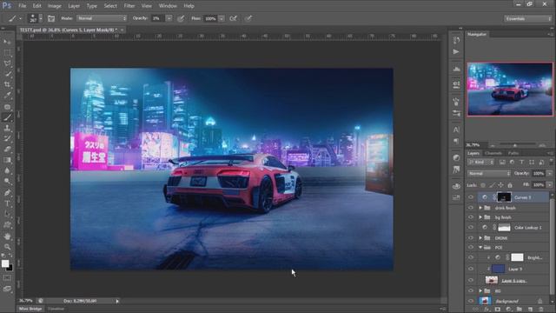Click the foreground color swatch
The height and width of the screenshot is (313, 556).
click(x=5, y=263)
